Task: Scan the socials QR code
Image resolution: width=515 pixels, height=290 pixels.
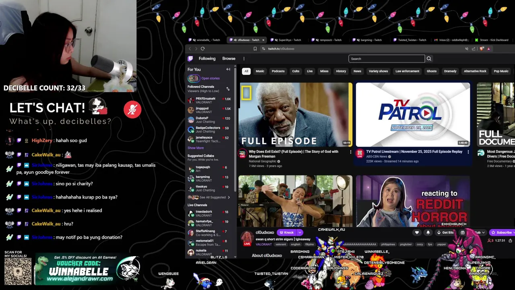Action: point(18,271)
